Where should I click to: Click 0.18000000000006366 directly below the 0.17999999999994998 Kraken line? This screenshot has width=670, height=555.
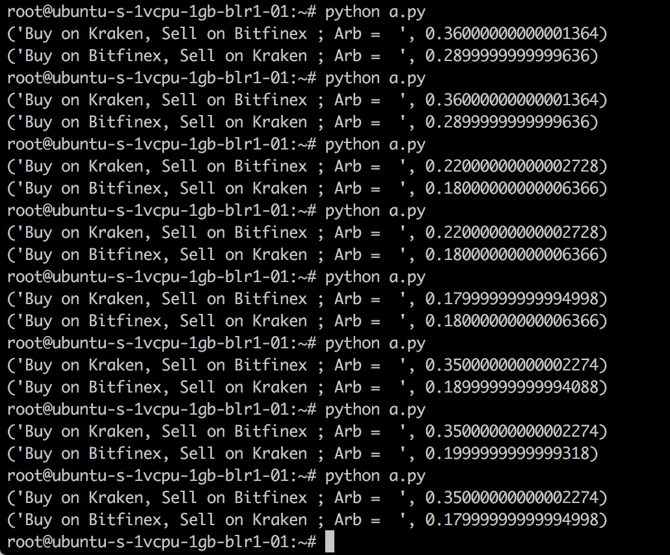coord(511,321)
